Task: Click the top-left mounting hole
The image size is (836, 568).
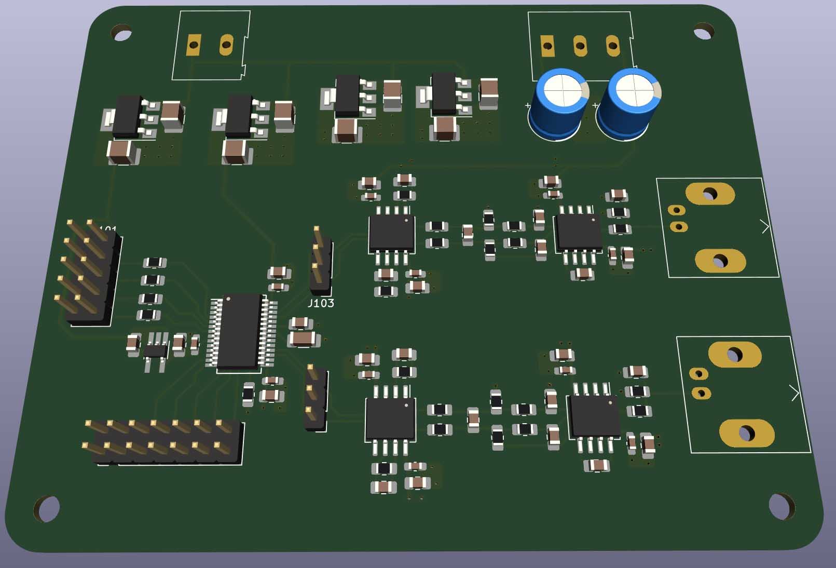Action: (x=122, y=34)
